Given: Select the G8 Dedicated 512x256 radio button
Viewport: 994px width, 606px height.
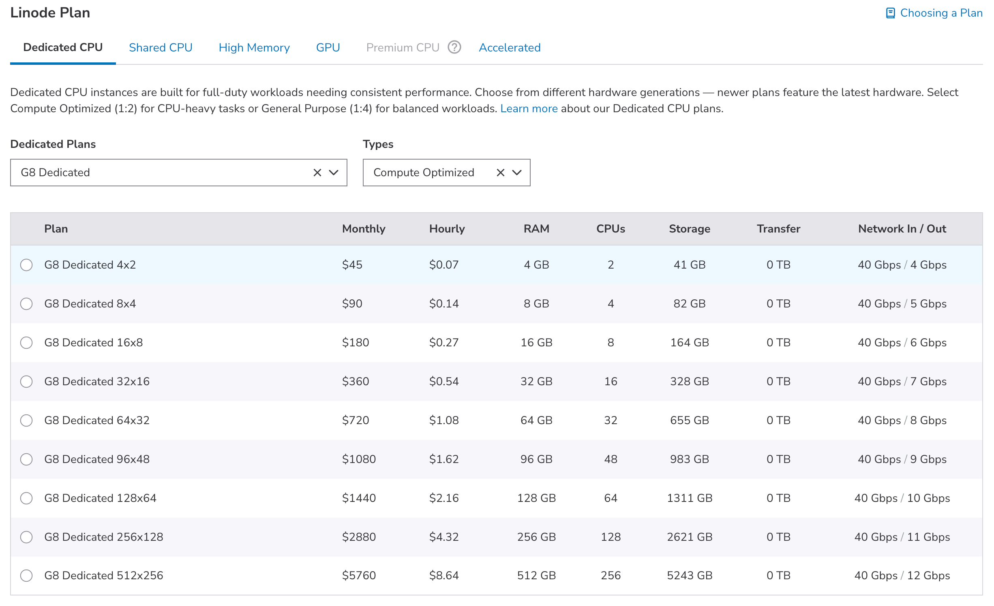Looking at the screenshot, I should [26, 576].
